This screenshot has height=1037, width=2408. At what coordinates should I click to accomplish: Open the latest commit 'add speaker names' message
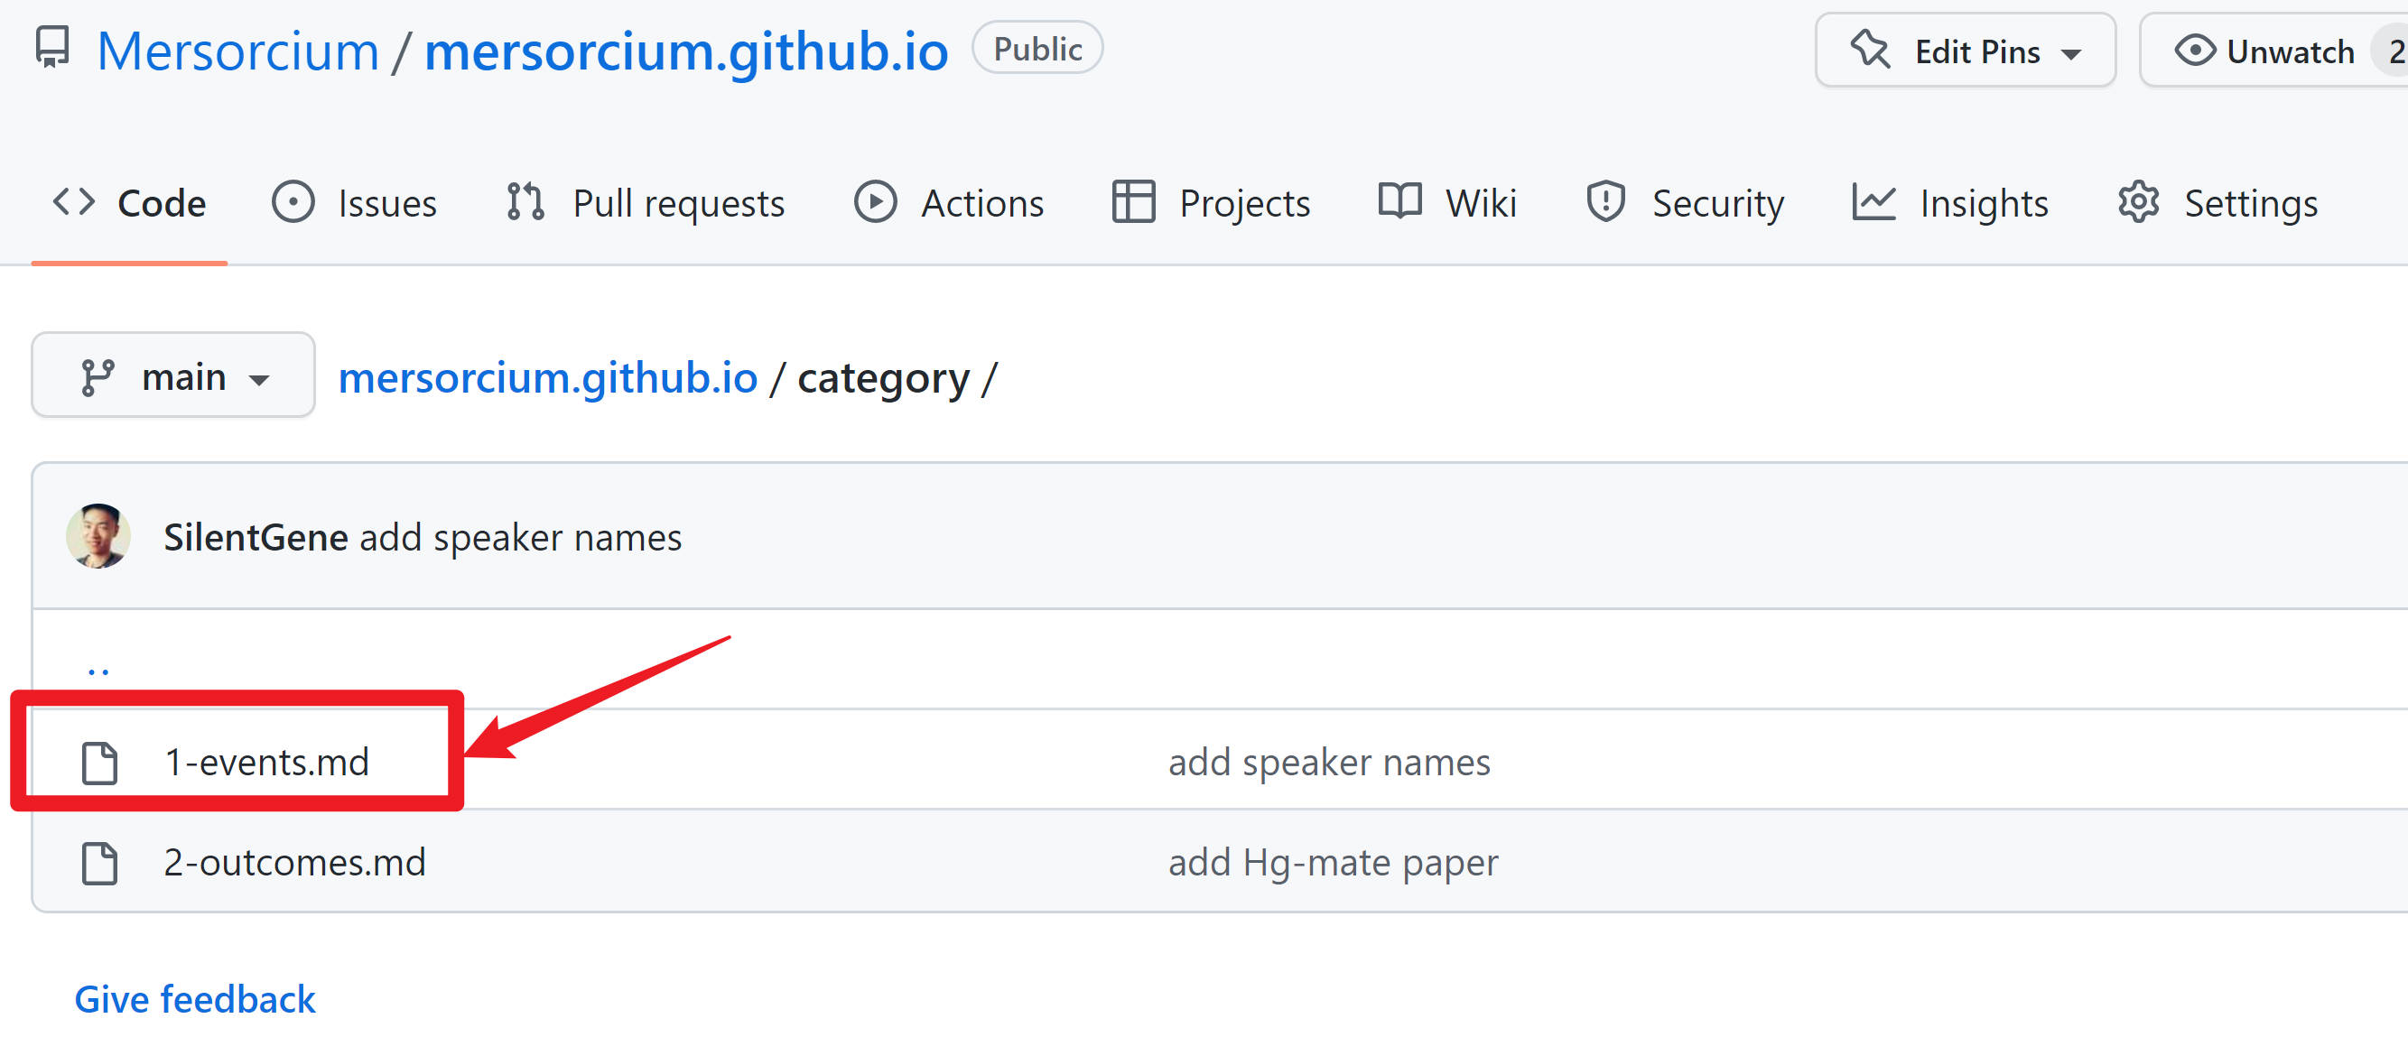(521, 538)
